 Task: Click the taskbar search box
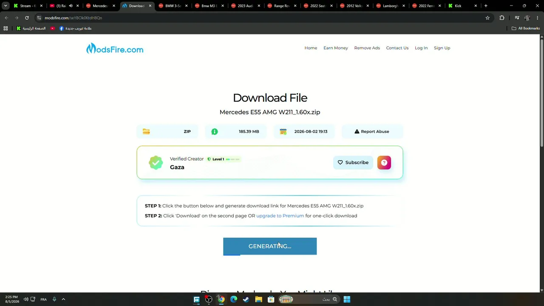point(308,299)
